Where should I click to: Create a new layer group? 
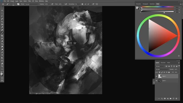pos(170,98)
